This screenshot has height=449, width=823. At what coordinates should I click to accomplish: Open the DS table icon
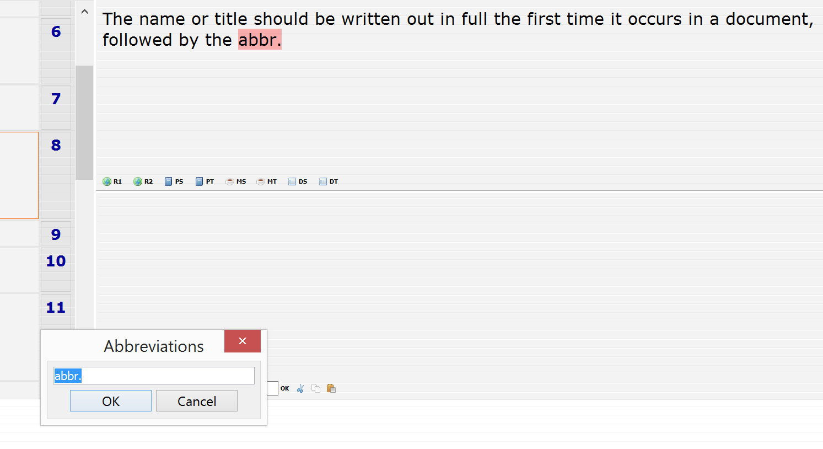tap(292, 181)
